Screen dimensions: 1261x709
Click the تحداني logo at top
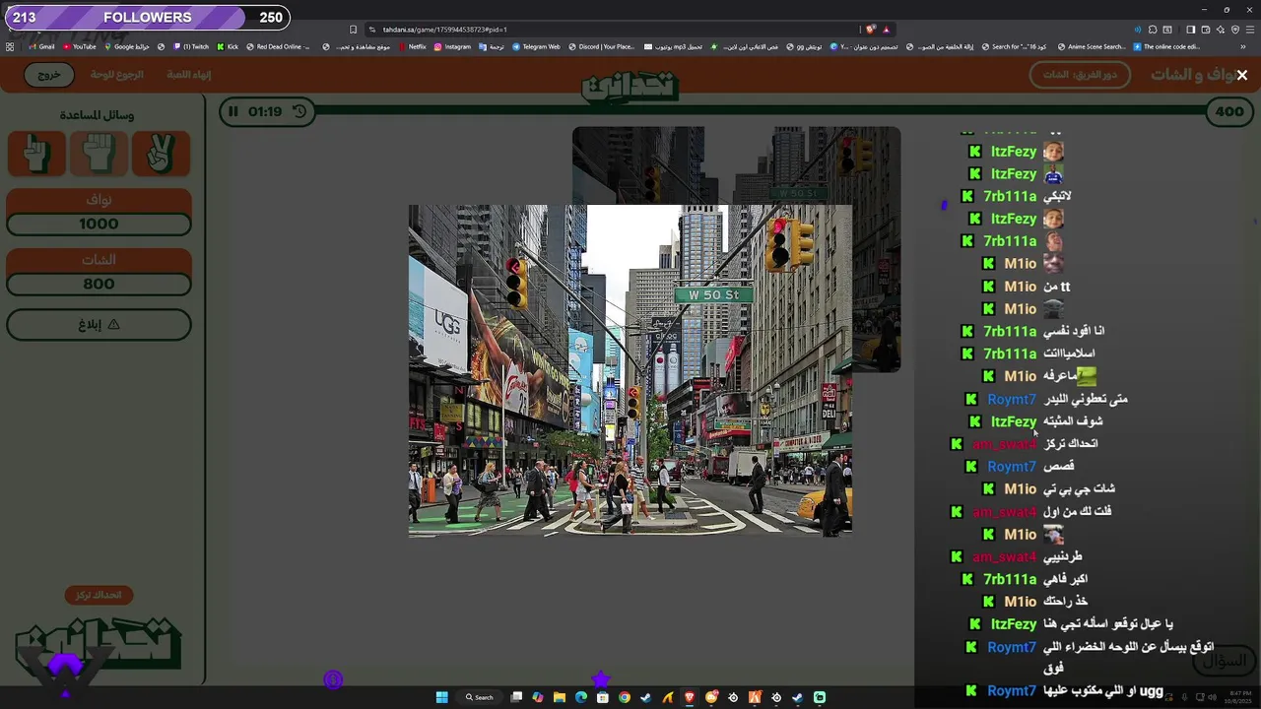pos(630,87)
